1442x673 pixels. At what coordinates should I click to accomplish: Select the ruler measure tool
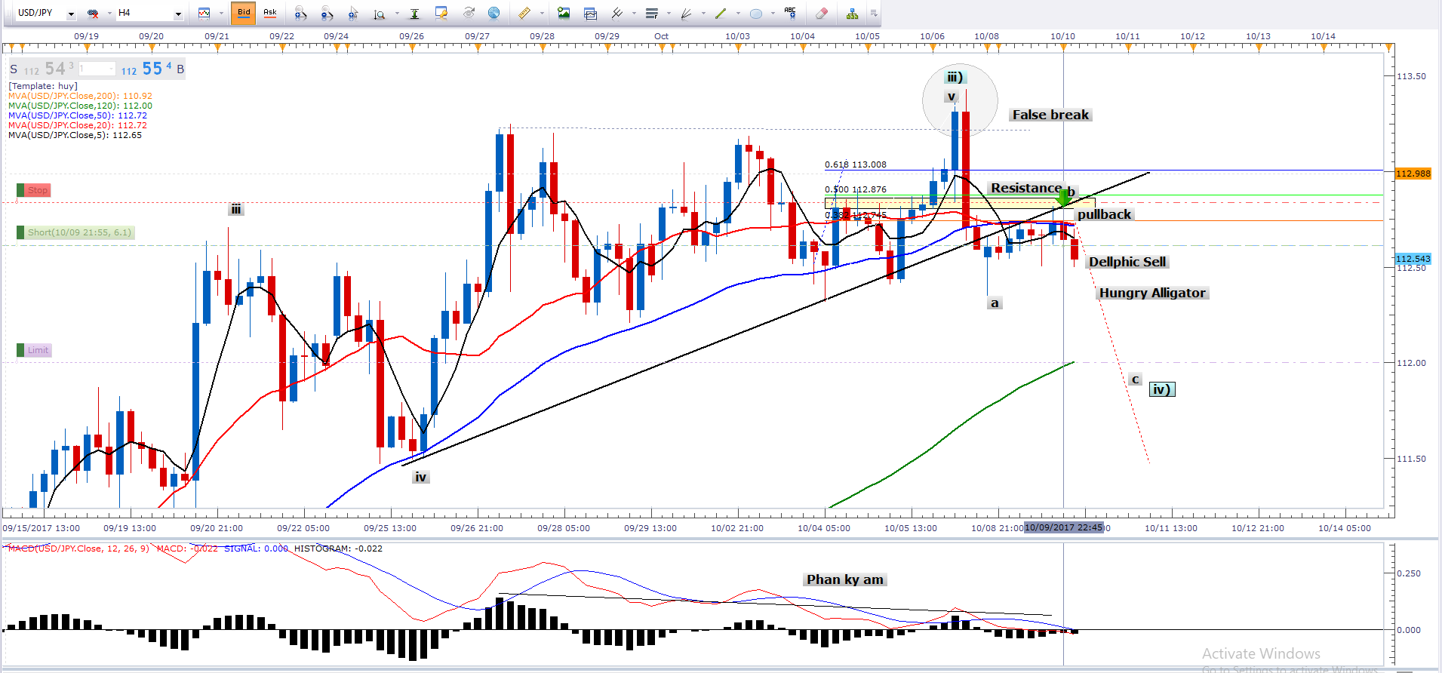tap(524, 13)
